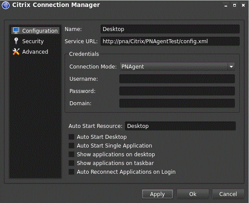Click the Ok button
The image size is (249, 203).
point(193,194)
